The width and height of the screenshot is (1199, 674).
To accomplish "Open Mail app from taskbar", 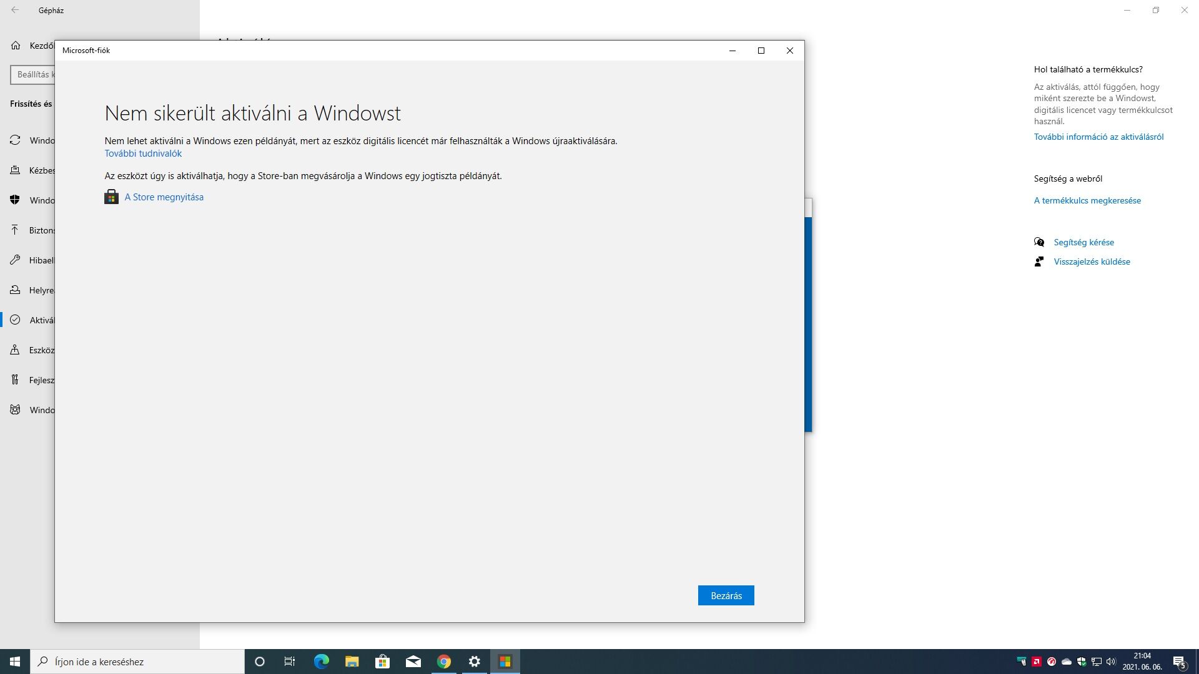I will pyautogui.click(x=413, y=662).
